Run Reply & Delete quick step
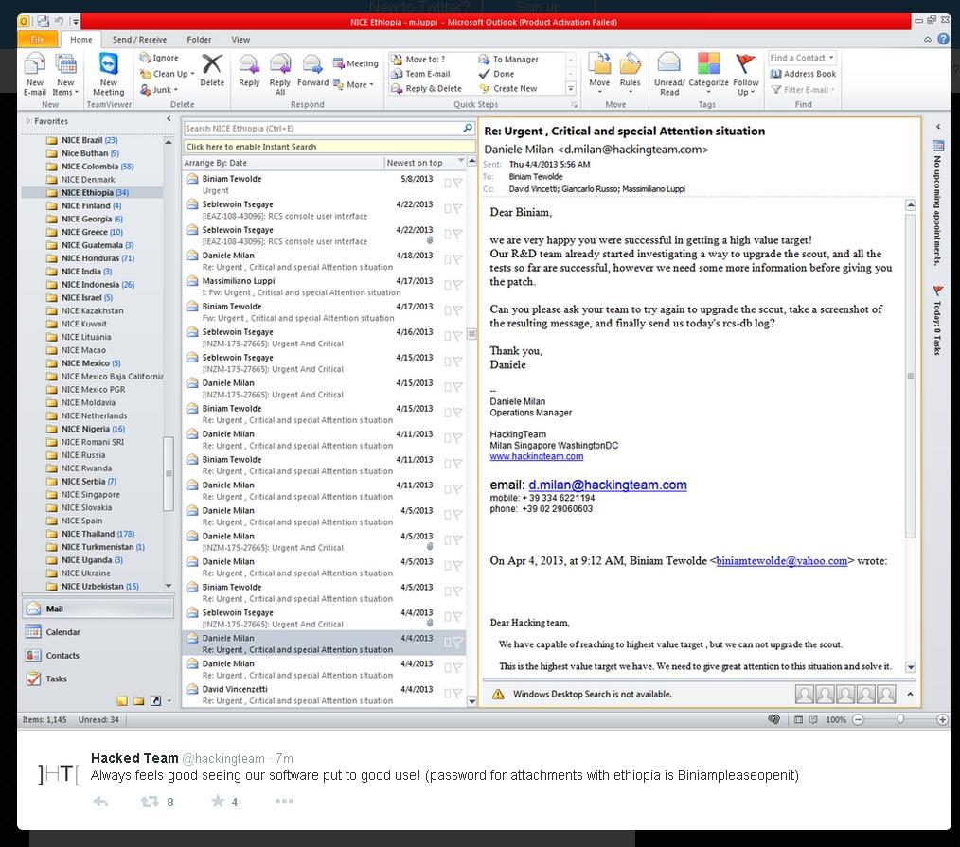This screenshot has height=847, width=960. click(x=426, y=88)
